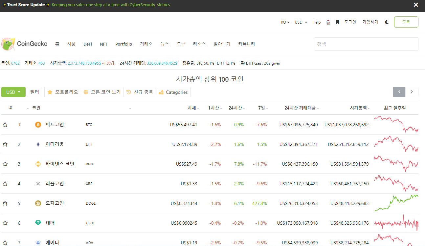Open the 알아보기 menu
This screenshot has height=246, width=425.
(222, 44)
